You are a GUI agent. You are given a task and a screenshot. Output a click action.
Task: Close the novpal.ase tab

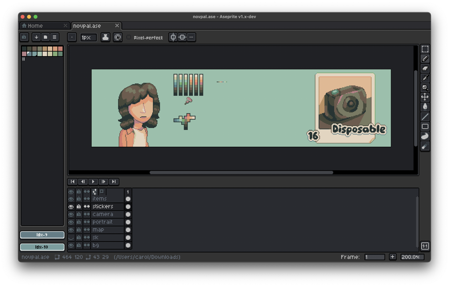coord(117,26)
